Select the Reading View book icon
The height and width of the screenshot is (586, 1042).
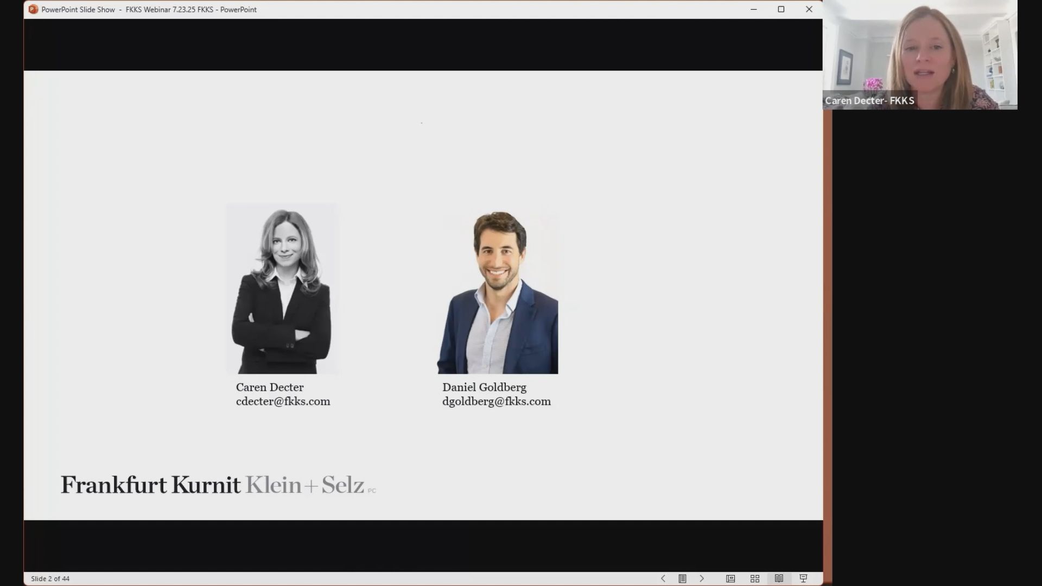779,578
